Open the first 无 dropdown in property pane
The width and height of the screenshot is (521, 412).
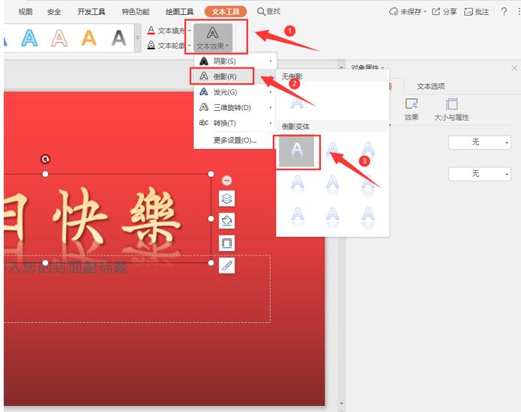480,142
